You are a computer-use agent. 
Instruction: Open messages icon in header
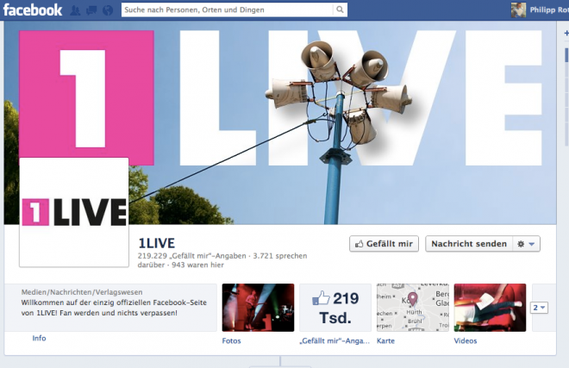pos(91,10)
